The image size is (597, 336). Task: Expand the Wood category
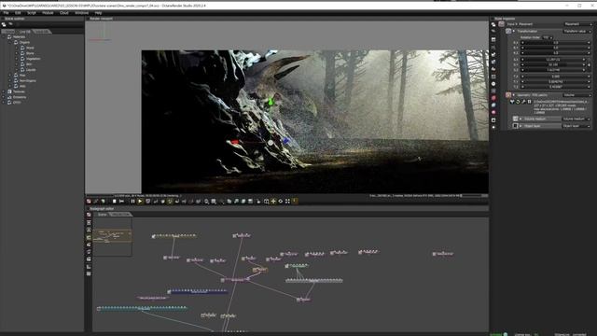click(17, 48)
